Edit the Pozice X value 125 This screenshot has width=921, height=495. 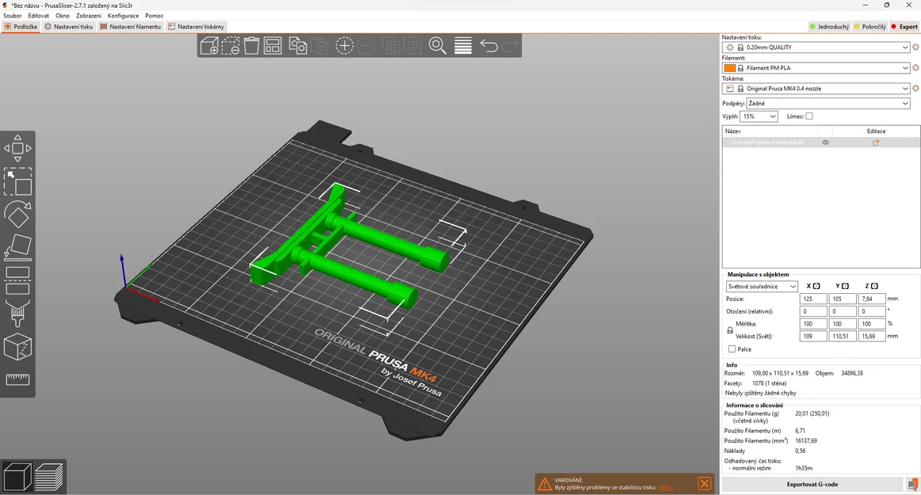(x=813, y=299)
